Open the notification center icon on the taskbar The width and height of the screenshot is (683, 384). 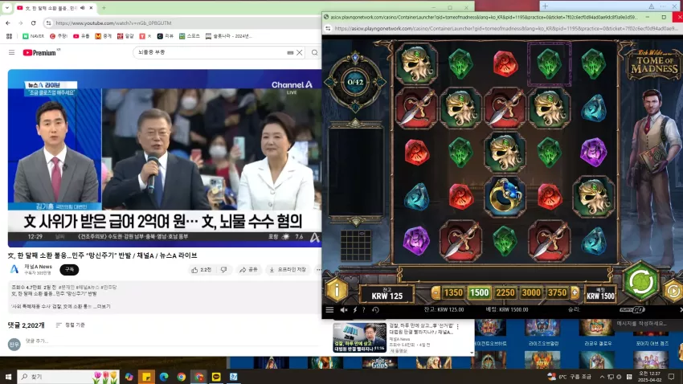click(672, 377)
